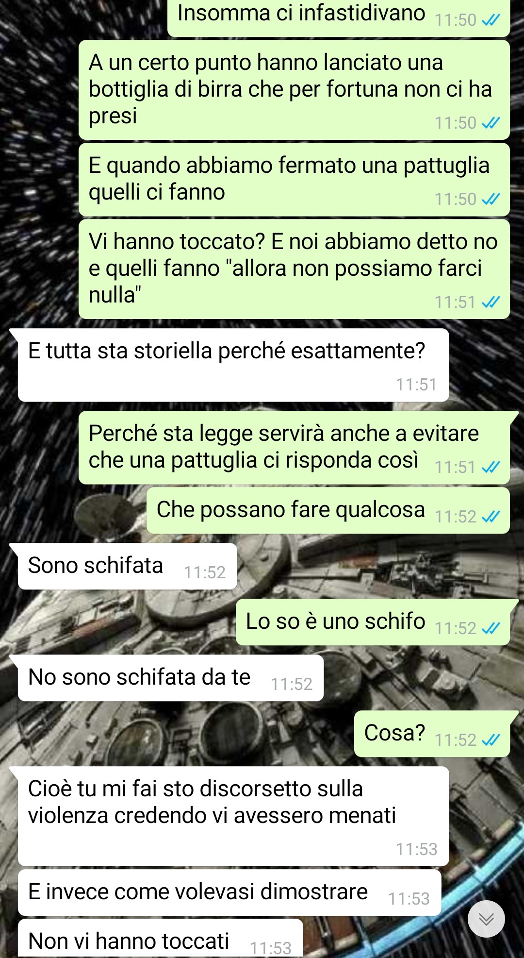Tap read ticks on "quelli ci fanno" message
The width and height of the screenshot is (524, 958).
491,199
